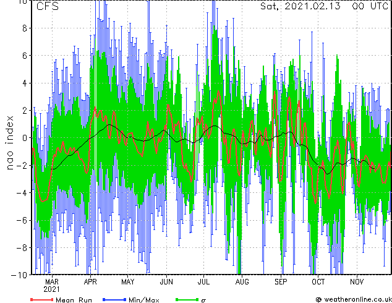This screenshot has height=303, width=392.
Task: Click the 2021 year label under MAR
Action: (x=52, y=289)
